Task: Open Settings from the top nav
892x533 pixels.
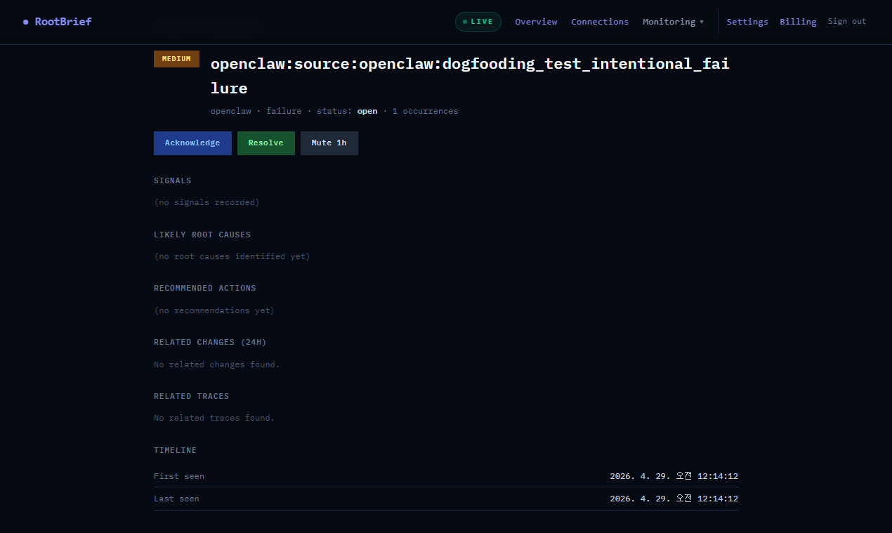Action: 747,22
